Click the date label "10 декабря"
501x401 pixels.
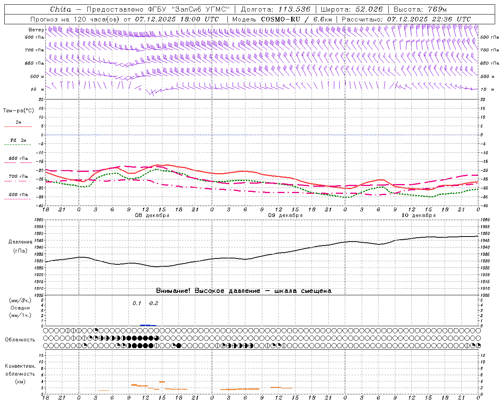[x=418, y=215]
